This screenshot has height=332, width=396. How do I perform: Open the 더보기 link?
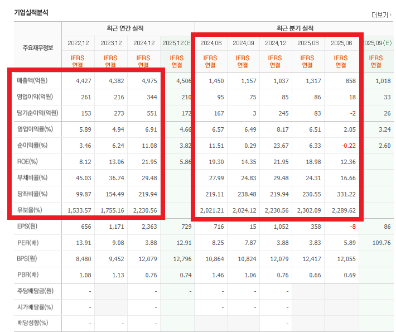point(380,15)
